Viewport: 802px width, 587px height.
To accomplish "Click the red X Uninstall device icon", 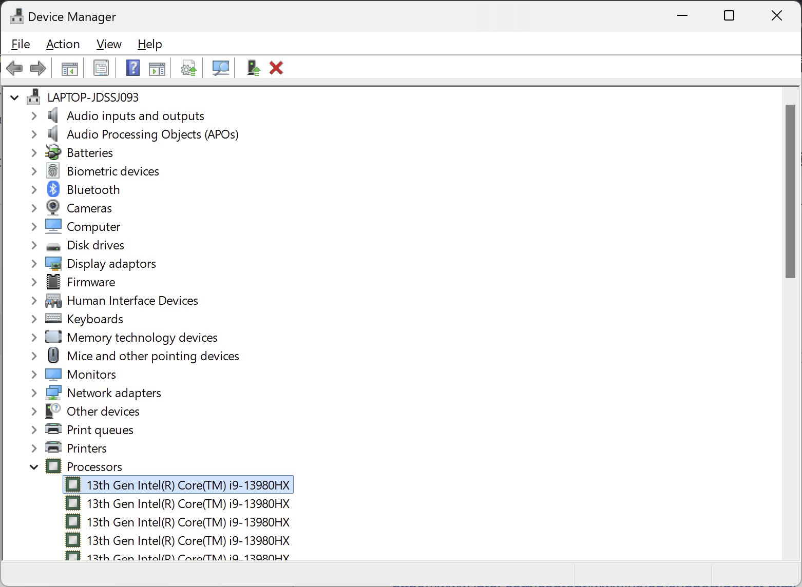I will tap(276, 68).
